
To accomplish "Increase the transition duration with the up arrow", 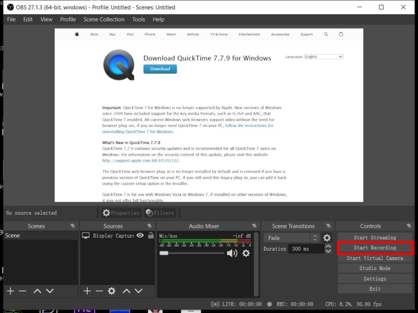I will [x=329, y=246].
